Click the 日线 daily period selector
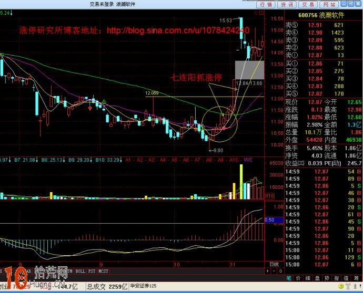This screenshot has width=363, height=293. pyautogui.click(x=274, y=264)
